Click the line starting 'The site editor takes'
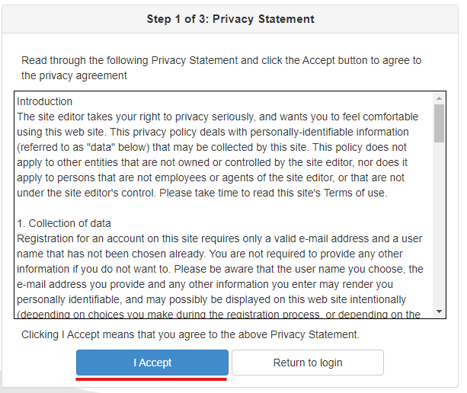Screen dimensions: 467x393 tap(217, 117)
